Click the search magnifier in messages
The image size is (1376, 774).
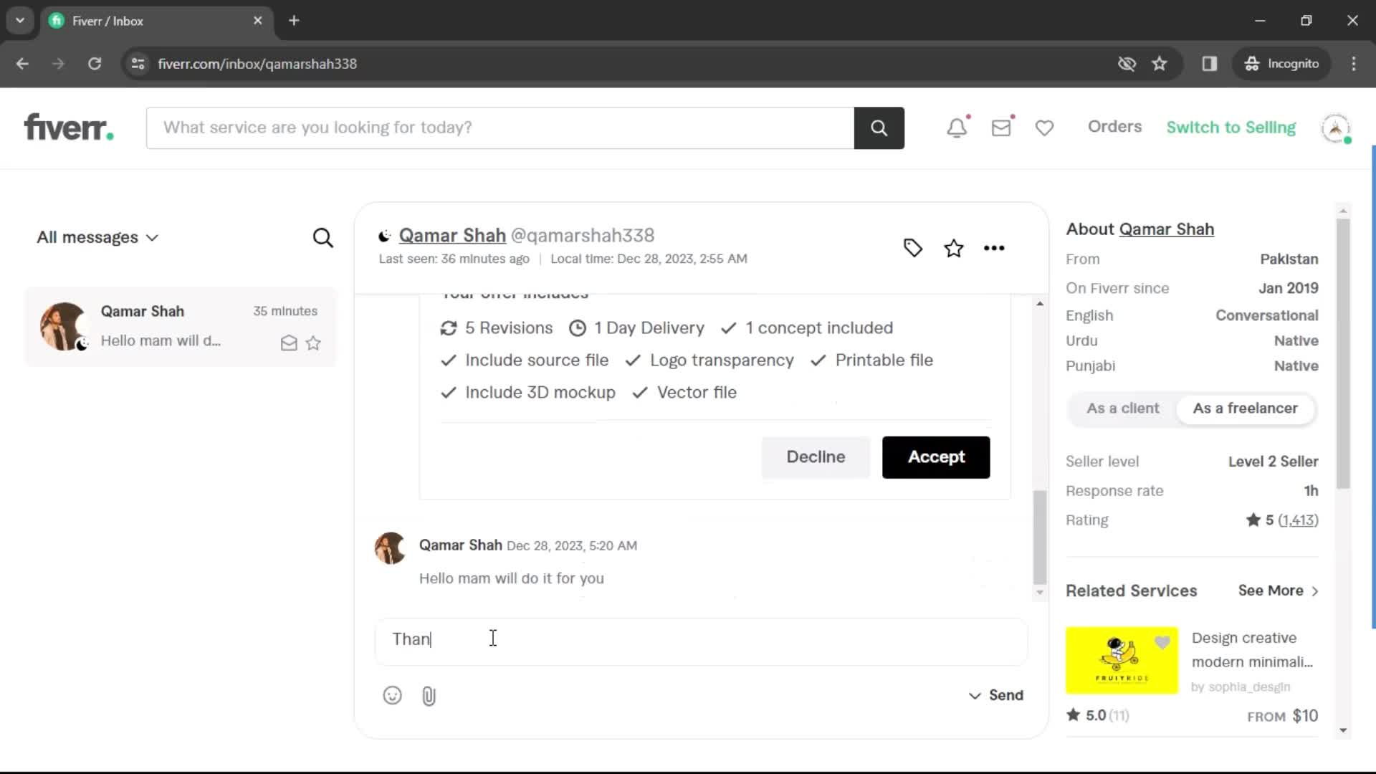point(323,237)
